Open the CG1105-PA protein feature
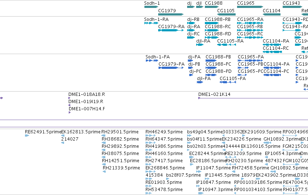This screenshot has width=308, height=195. pos(233,79)
